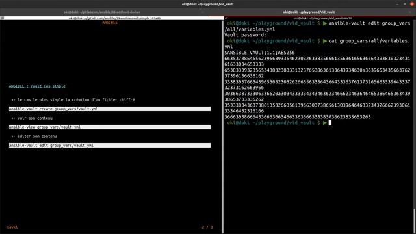
Task: Close the ~/playground/vid_vault tab
Action: (x=410, y=12)
